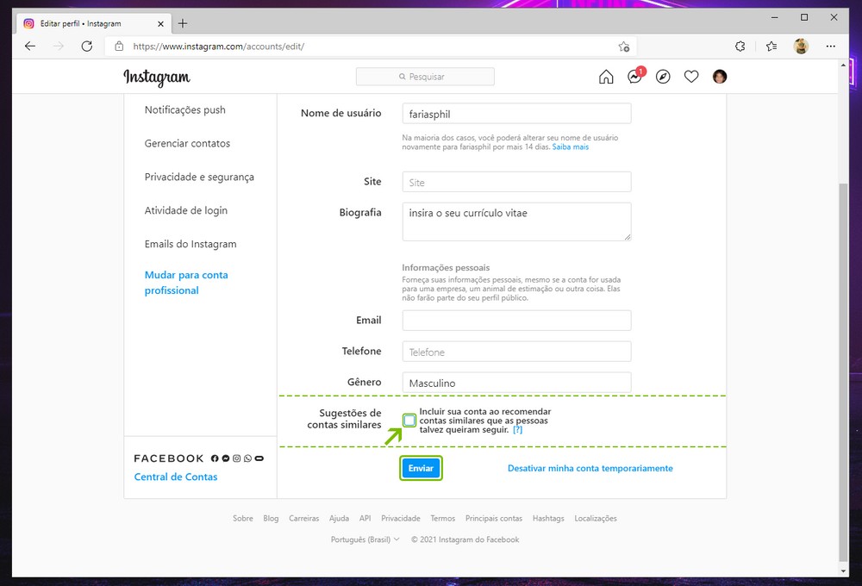862x586 pixels.
Task: Open the Explore compass icon
Action: 663,77
